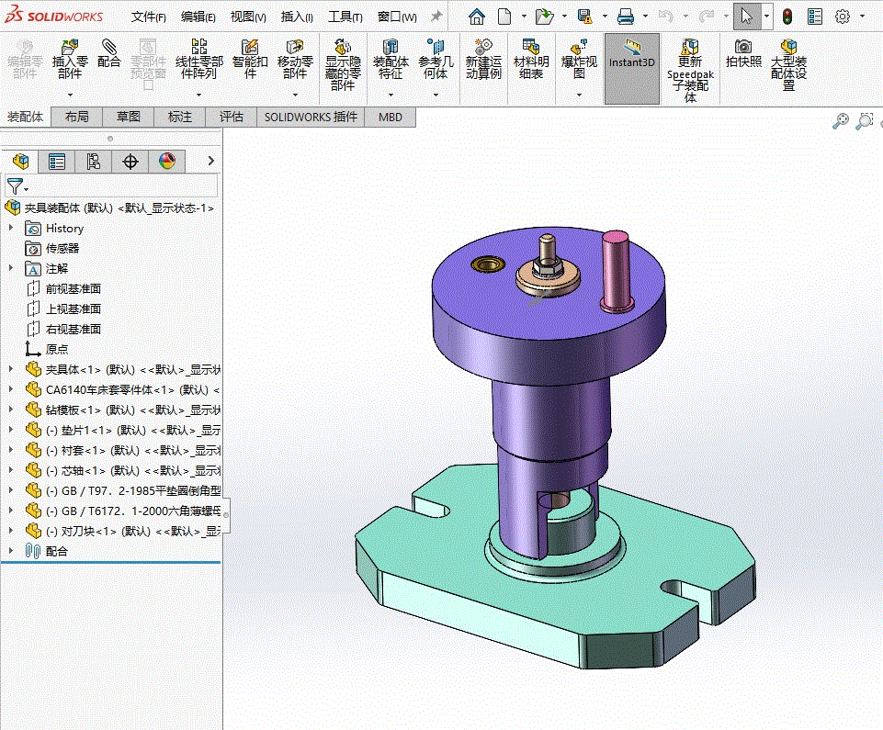Open the 视图(V) menu
This screenshot has width=883, height=730.
click(248, 17)
